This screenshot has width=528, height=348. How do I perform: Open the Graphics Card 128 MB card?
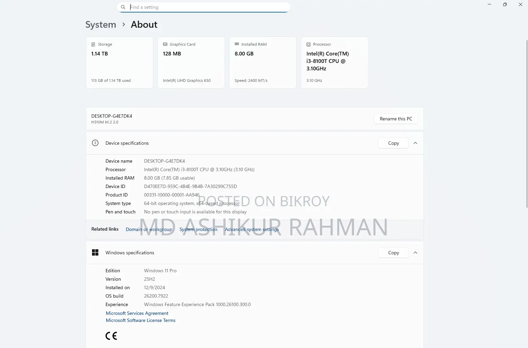(x=191, y=63)
